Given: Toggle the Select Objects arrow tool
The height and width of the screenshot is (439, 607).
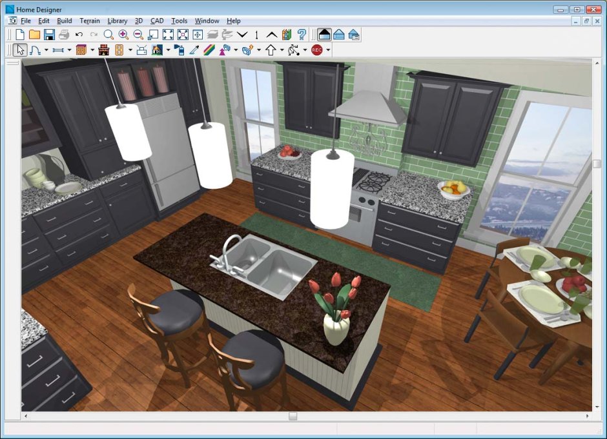Looking at the screenshot, I should (20, 50).
